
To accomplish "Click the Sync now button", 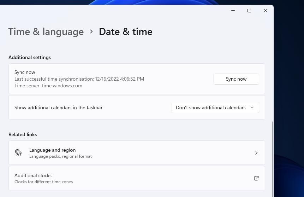I will click(x=236, y=79).
